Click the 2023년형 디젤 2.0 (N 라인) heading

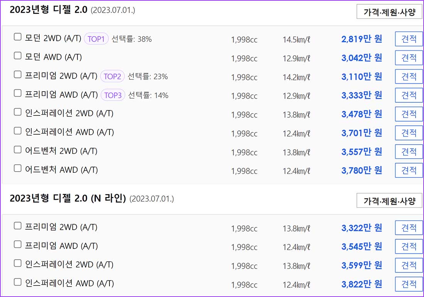point(68,199)
